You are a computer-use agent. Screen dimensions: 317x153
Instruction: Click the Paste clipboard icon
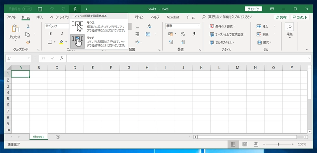(x=15, y=29)
